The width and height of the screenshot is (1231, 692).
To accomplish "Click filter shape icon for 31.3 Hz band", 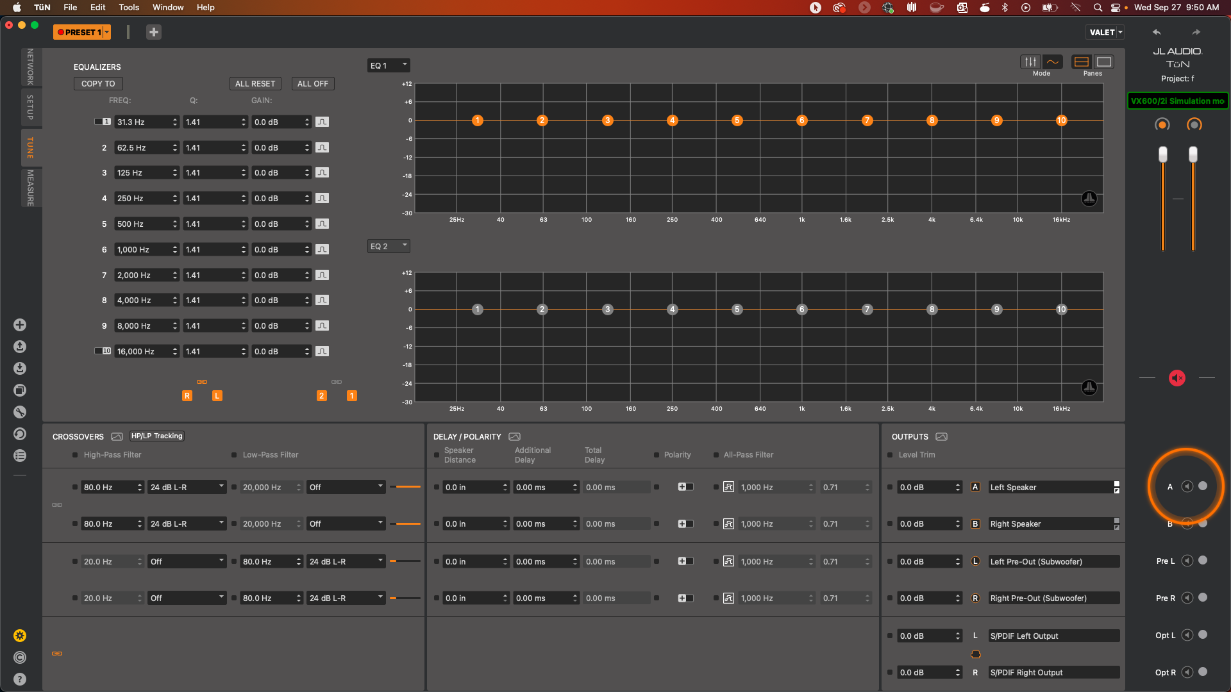I will [322, 122].
